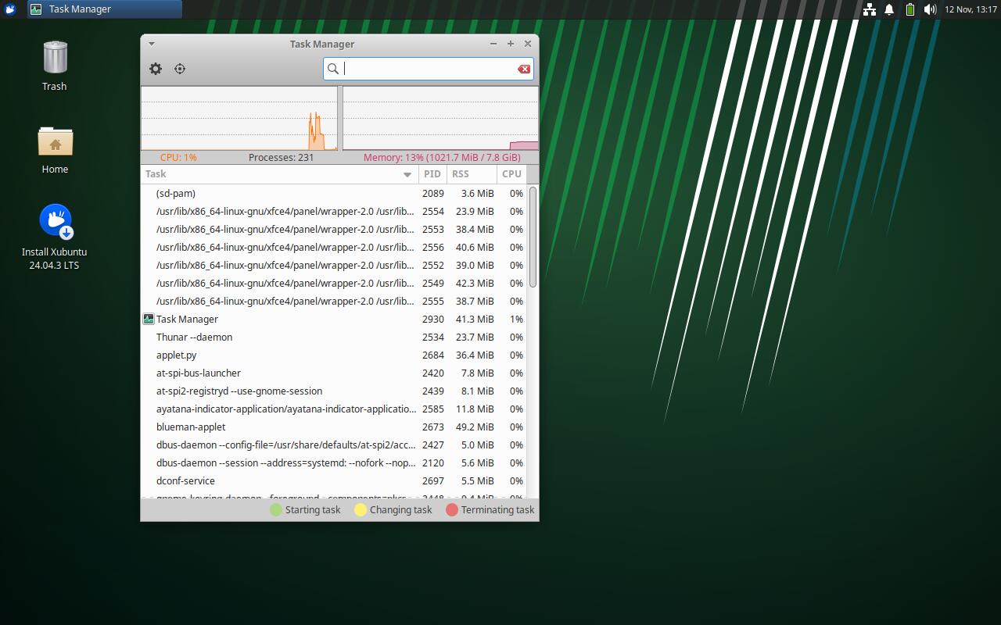Viewport: 1001px width, 625px height.
Task: Click the Task column header
Action: point(280,174)
